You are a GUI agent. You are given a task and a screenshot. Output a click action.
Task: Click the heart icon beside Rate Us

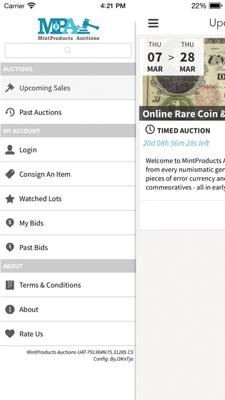10,334
